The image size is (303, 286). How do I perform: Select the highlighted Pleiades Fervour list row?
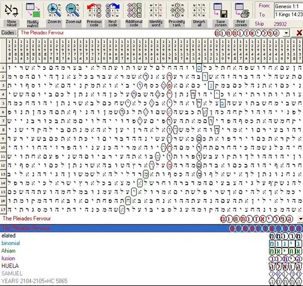(151, 228)
